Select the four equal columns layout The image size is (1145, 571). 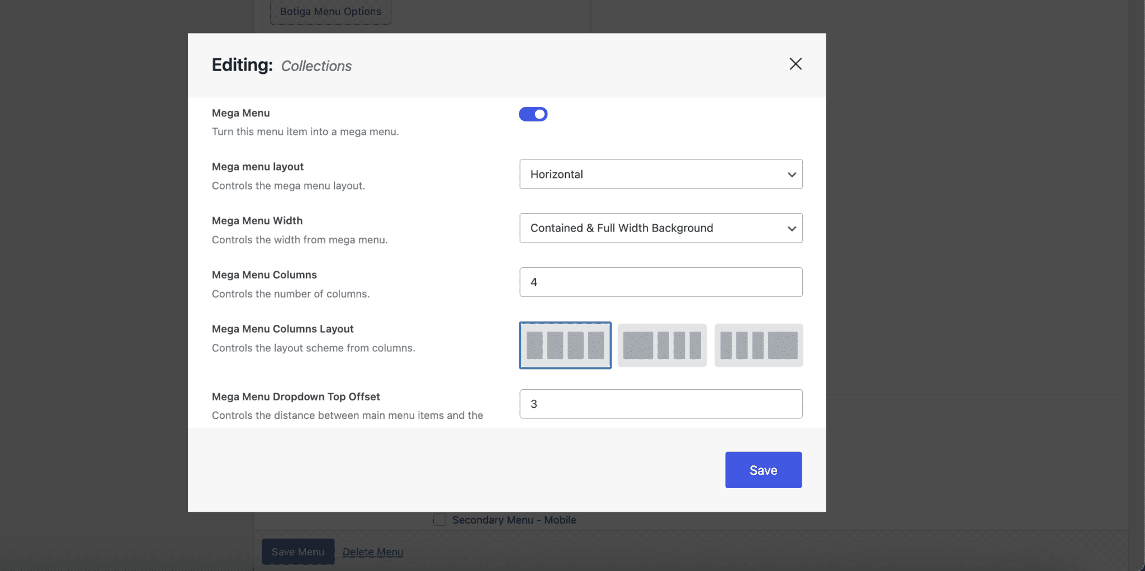(565, 345)
